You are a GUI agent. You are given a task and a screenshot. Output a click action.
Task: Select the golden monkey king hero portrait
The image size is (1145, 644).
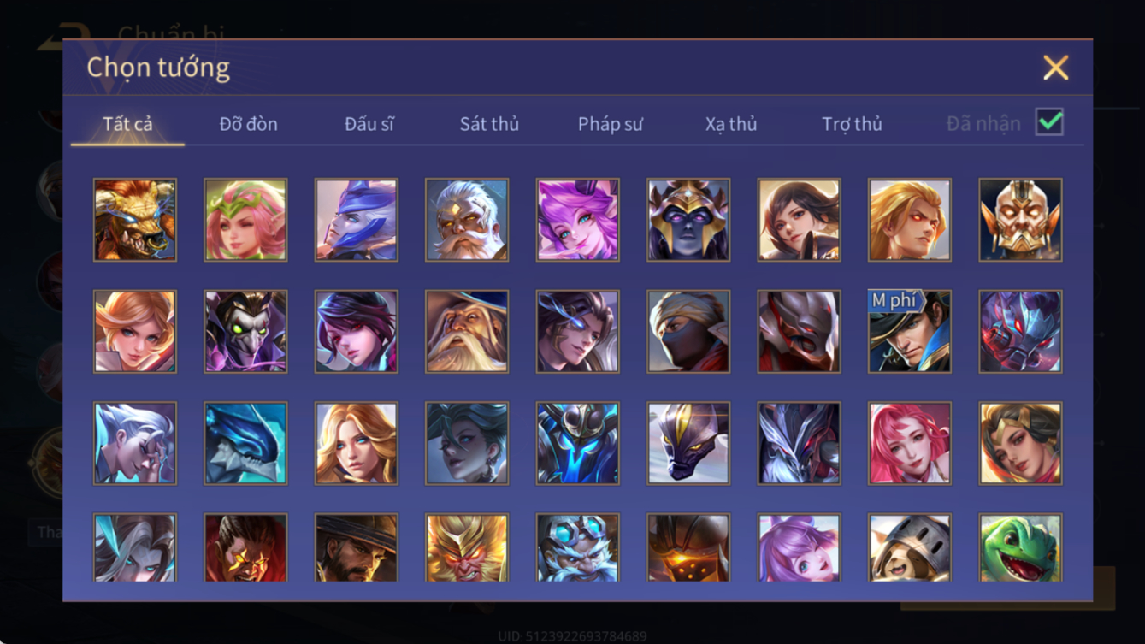click(467, 547)
